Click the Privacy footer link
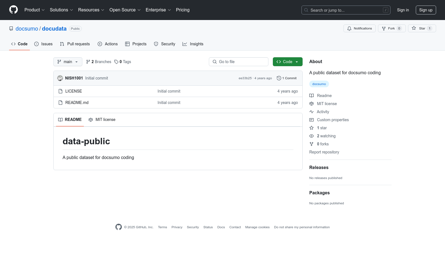This screenshot has height=278, width=445. 177,227
